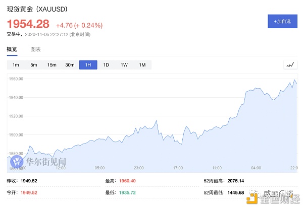
Task: Click the chart type line icon
Action: tap(290, 65)
